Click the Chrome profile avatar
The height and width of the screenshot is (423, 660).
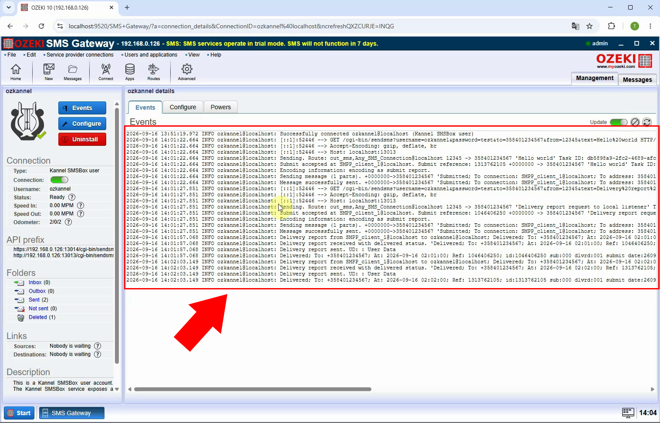click(x=635, y=26)
